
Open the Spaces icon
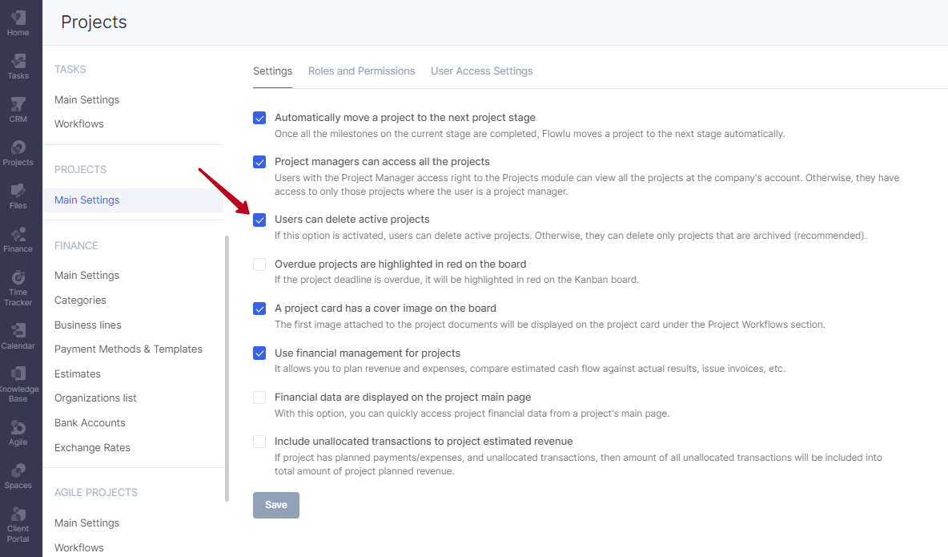(18, 470)
